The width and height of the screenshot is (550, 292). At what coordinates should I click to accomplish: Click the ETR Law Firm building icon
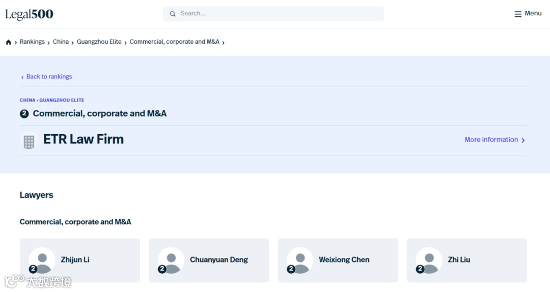tap(29, 141)
